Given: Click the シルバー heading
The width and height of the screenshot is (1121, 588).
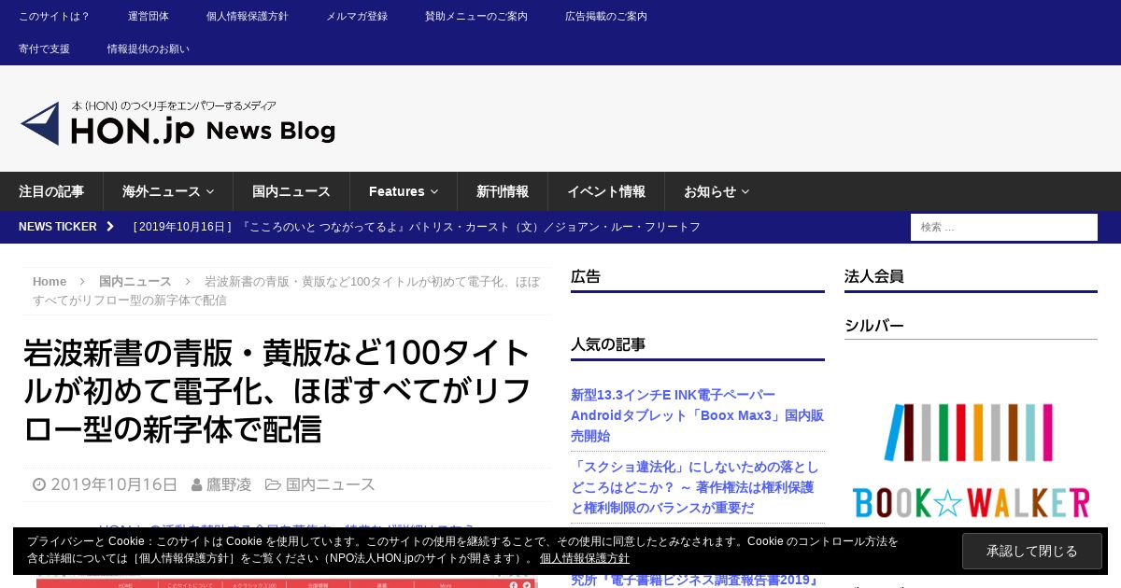Looking at the screenshot, I should click(x=874, y=326).
